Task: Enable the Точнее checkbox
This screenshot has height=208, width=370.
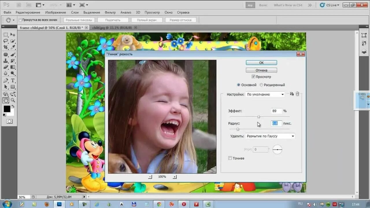Action: tap(230, 158)
